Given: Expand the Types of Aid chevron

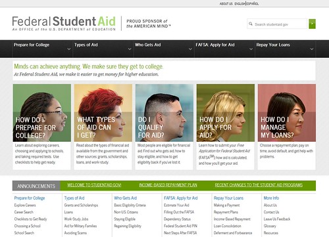Looking at the screenshot, I should coord(130,49).
